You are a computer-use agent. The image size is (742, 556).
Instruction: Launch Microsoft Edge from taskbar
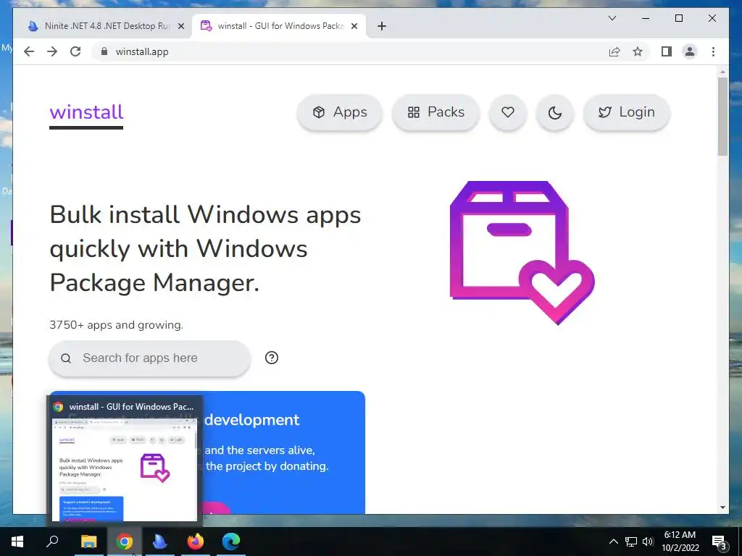[231, 542]
